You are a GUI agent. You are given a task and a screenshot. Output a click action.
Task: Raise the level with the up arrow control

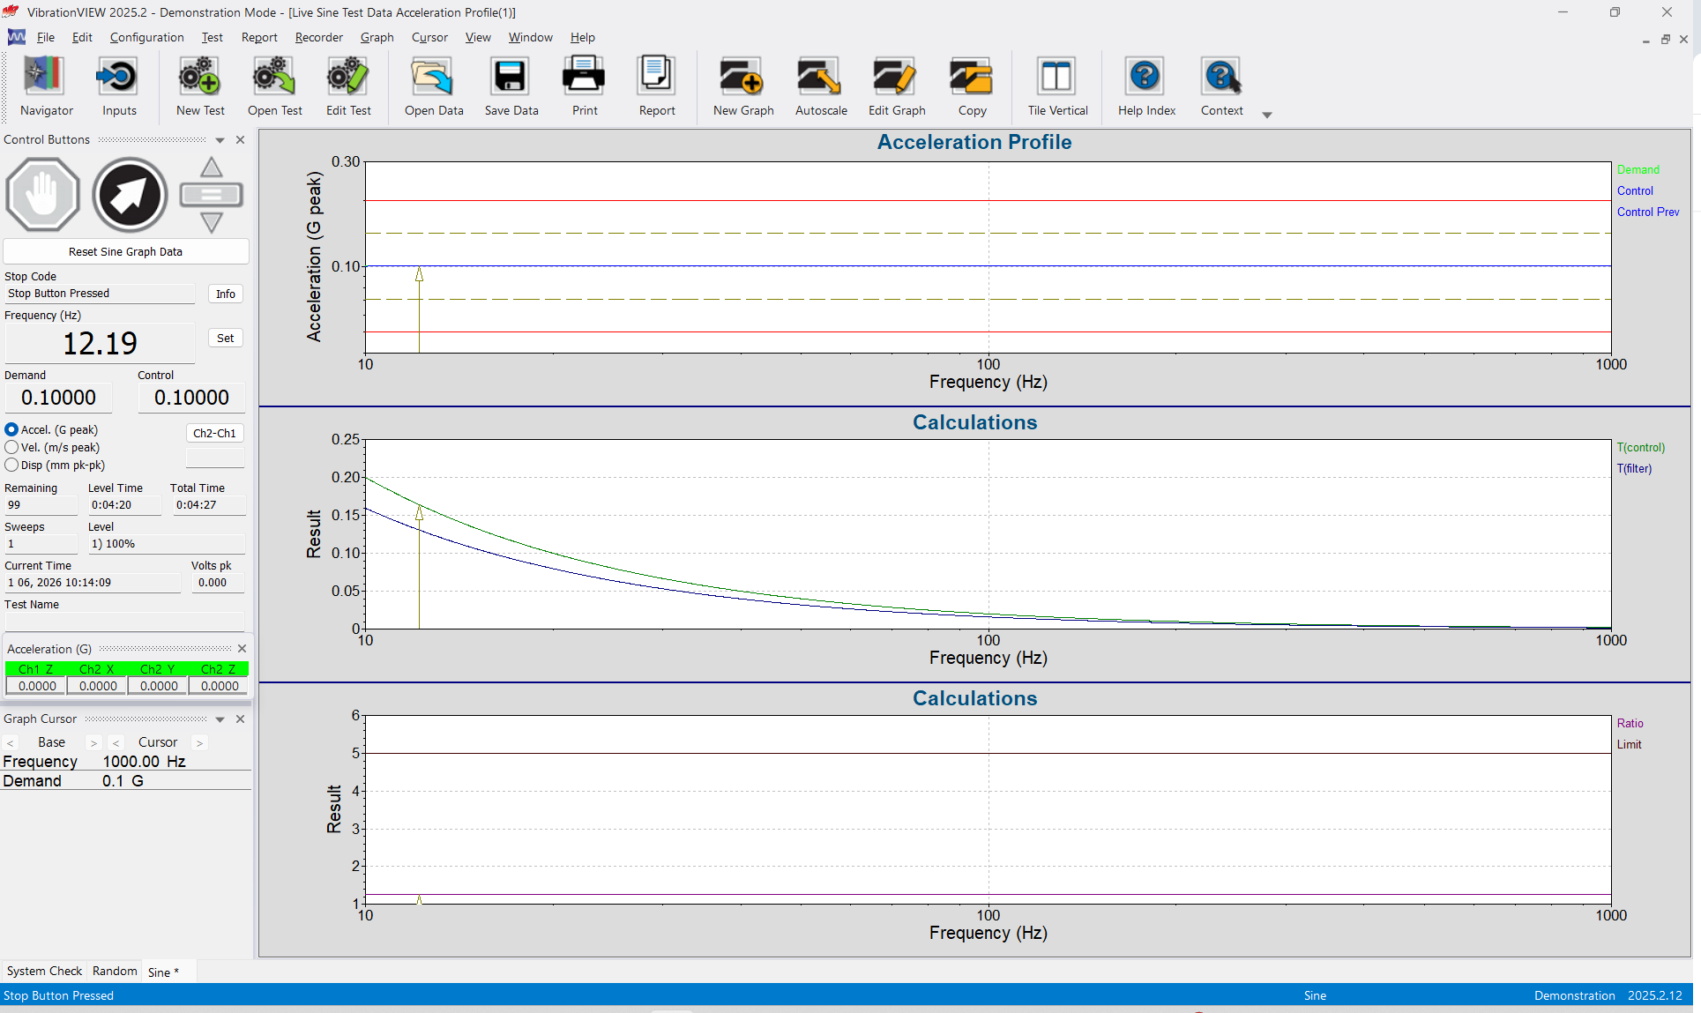tap(212, 166)
